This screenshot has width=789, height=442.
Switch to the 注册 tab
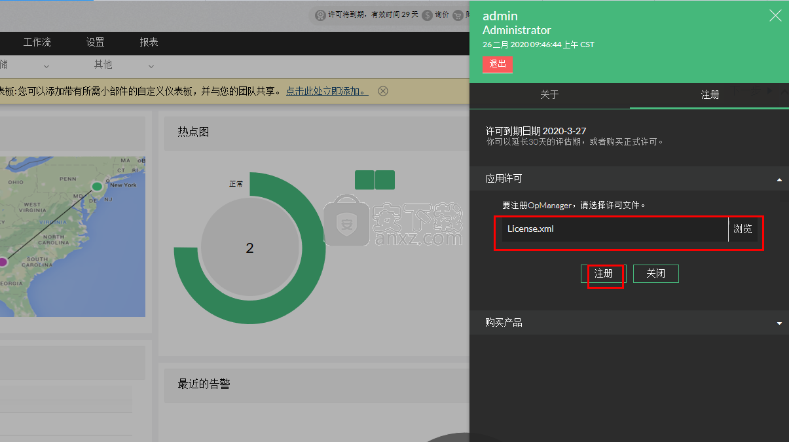[710, 95]
